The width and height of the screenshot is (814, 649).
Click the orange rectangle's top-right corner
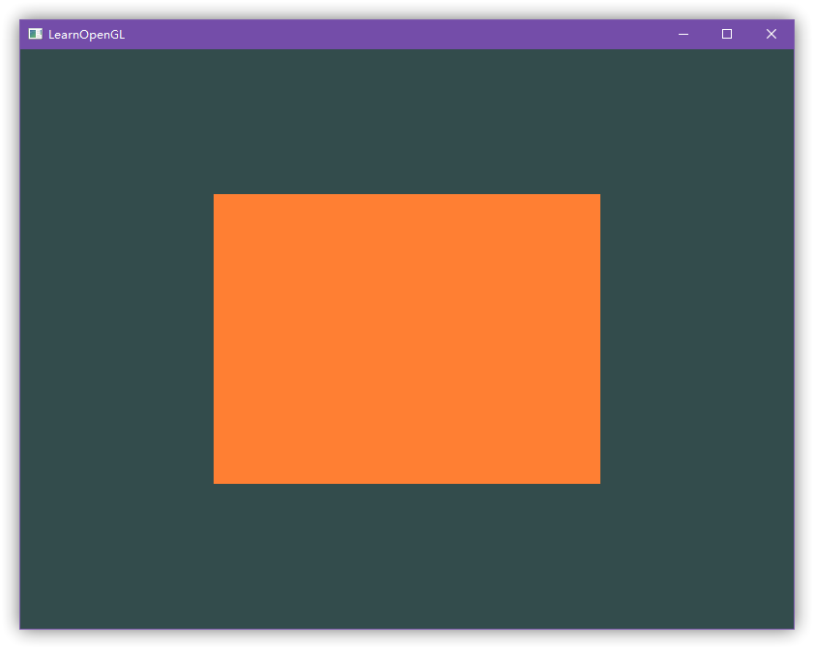[x=597, y=196]
